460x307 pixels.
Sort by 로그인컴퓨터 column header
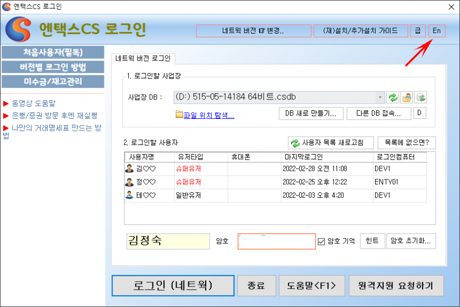click(x=400, y=157)
